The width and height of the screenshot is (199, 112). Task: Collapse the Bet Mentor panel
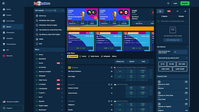(188, 47)
